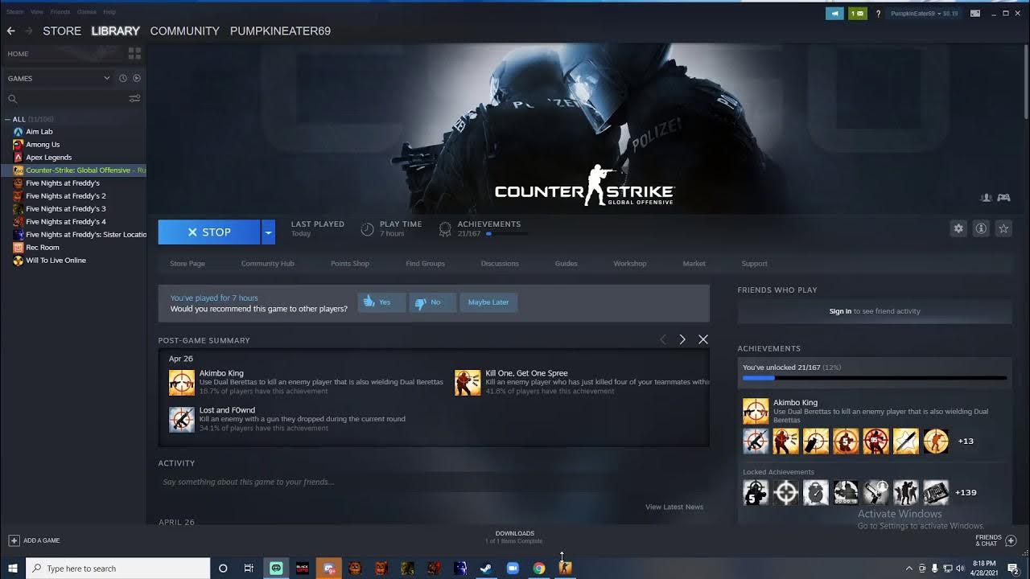Add game to favorites star icon

click(x=1003, y=228)
